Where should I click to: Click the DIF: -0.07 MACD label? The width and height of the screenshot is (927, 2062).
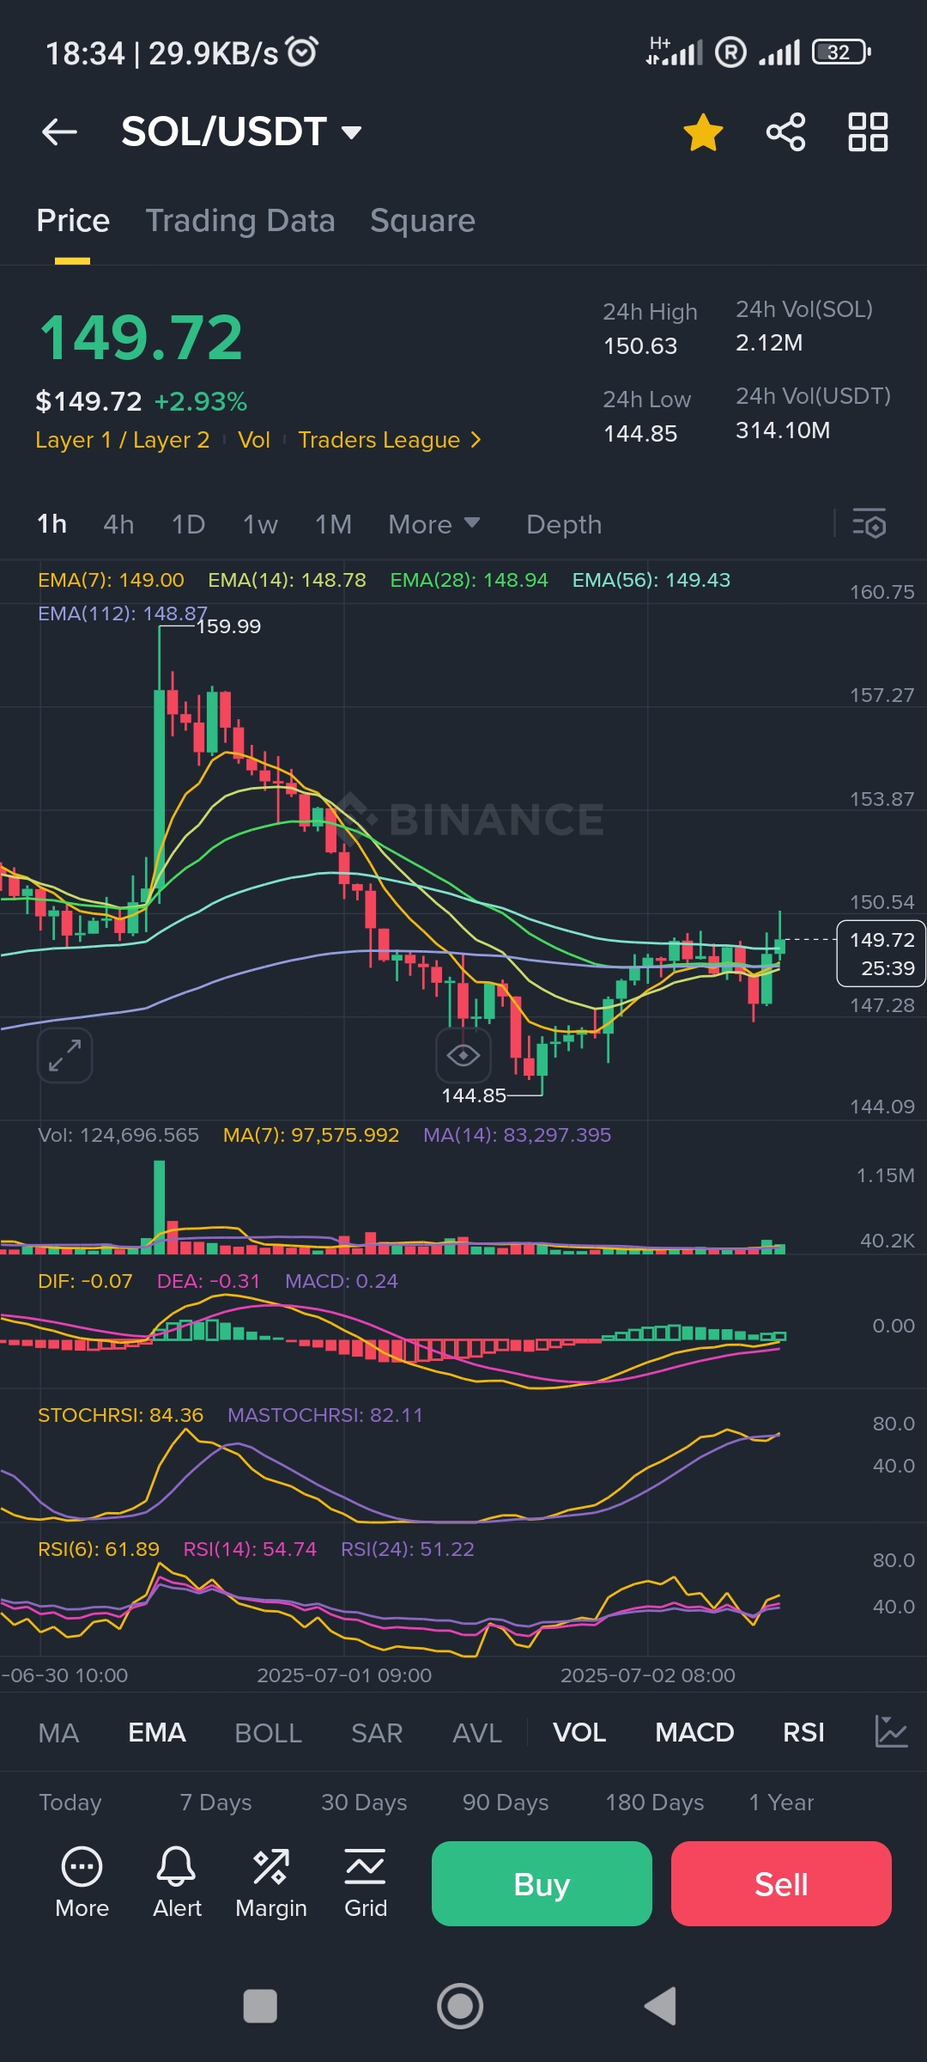(x=85, y=1281)
